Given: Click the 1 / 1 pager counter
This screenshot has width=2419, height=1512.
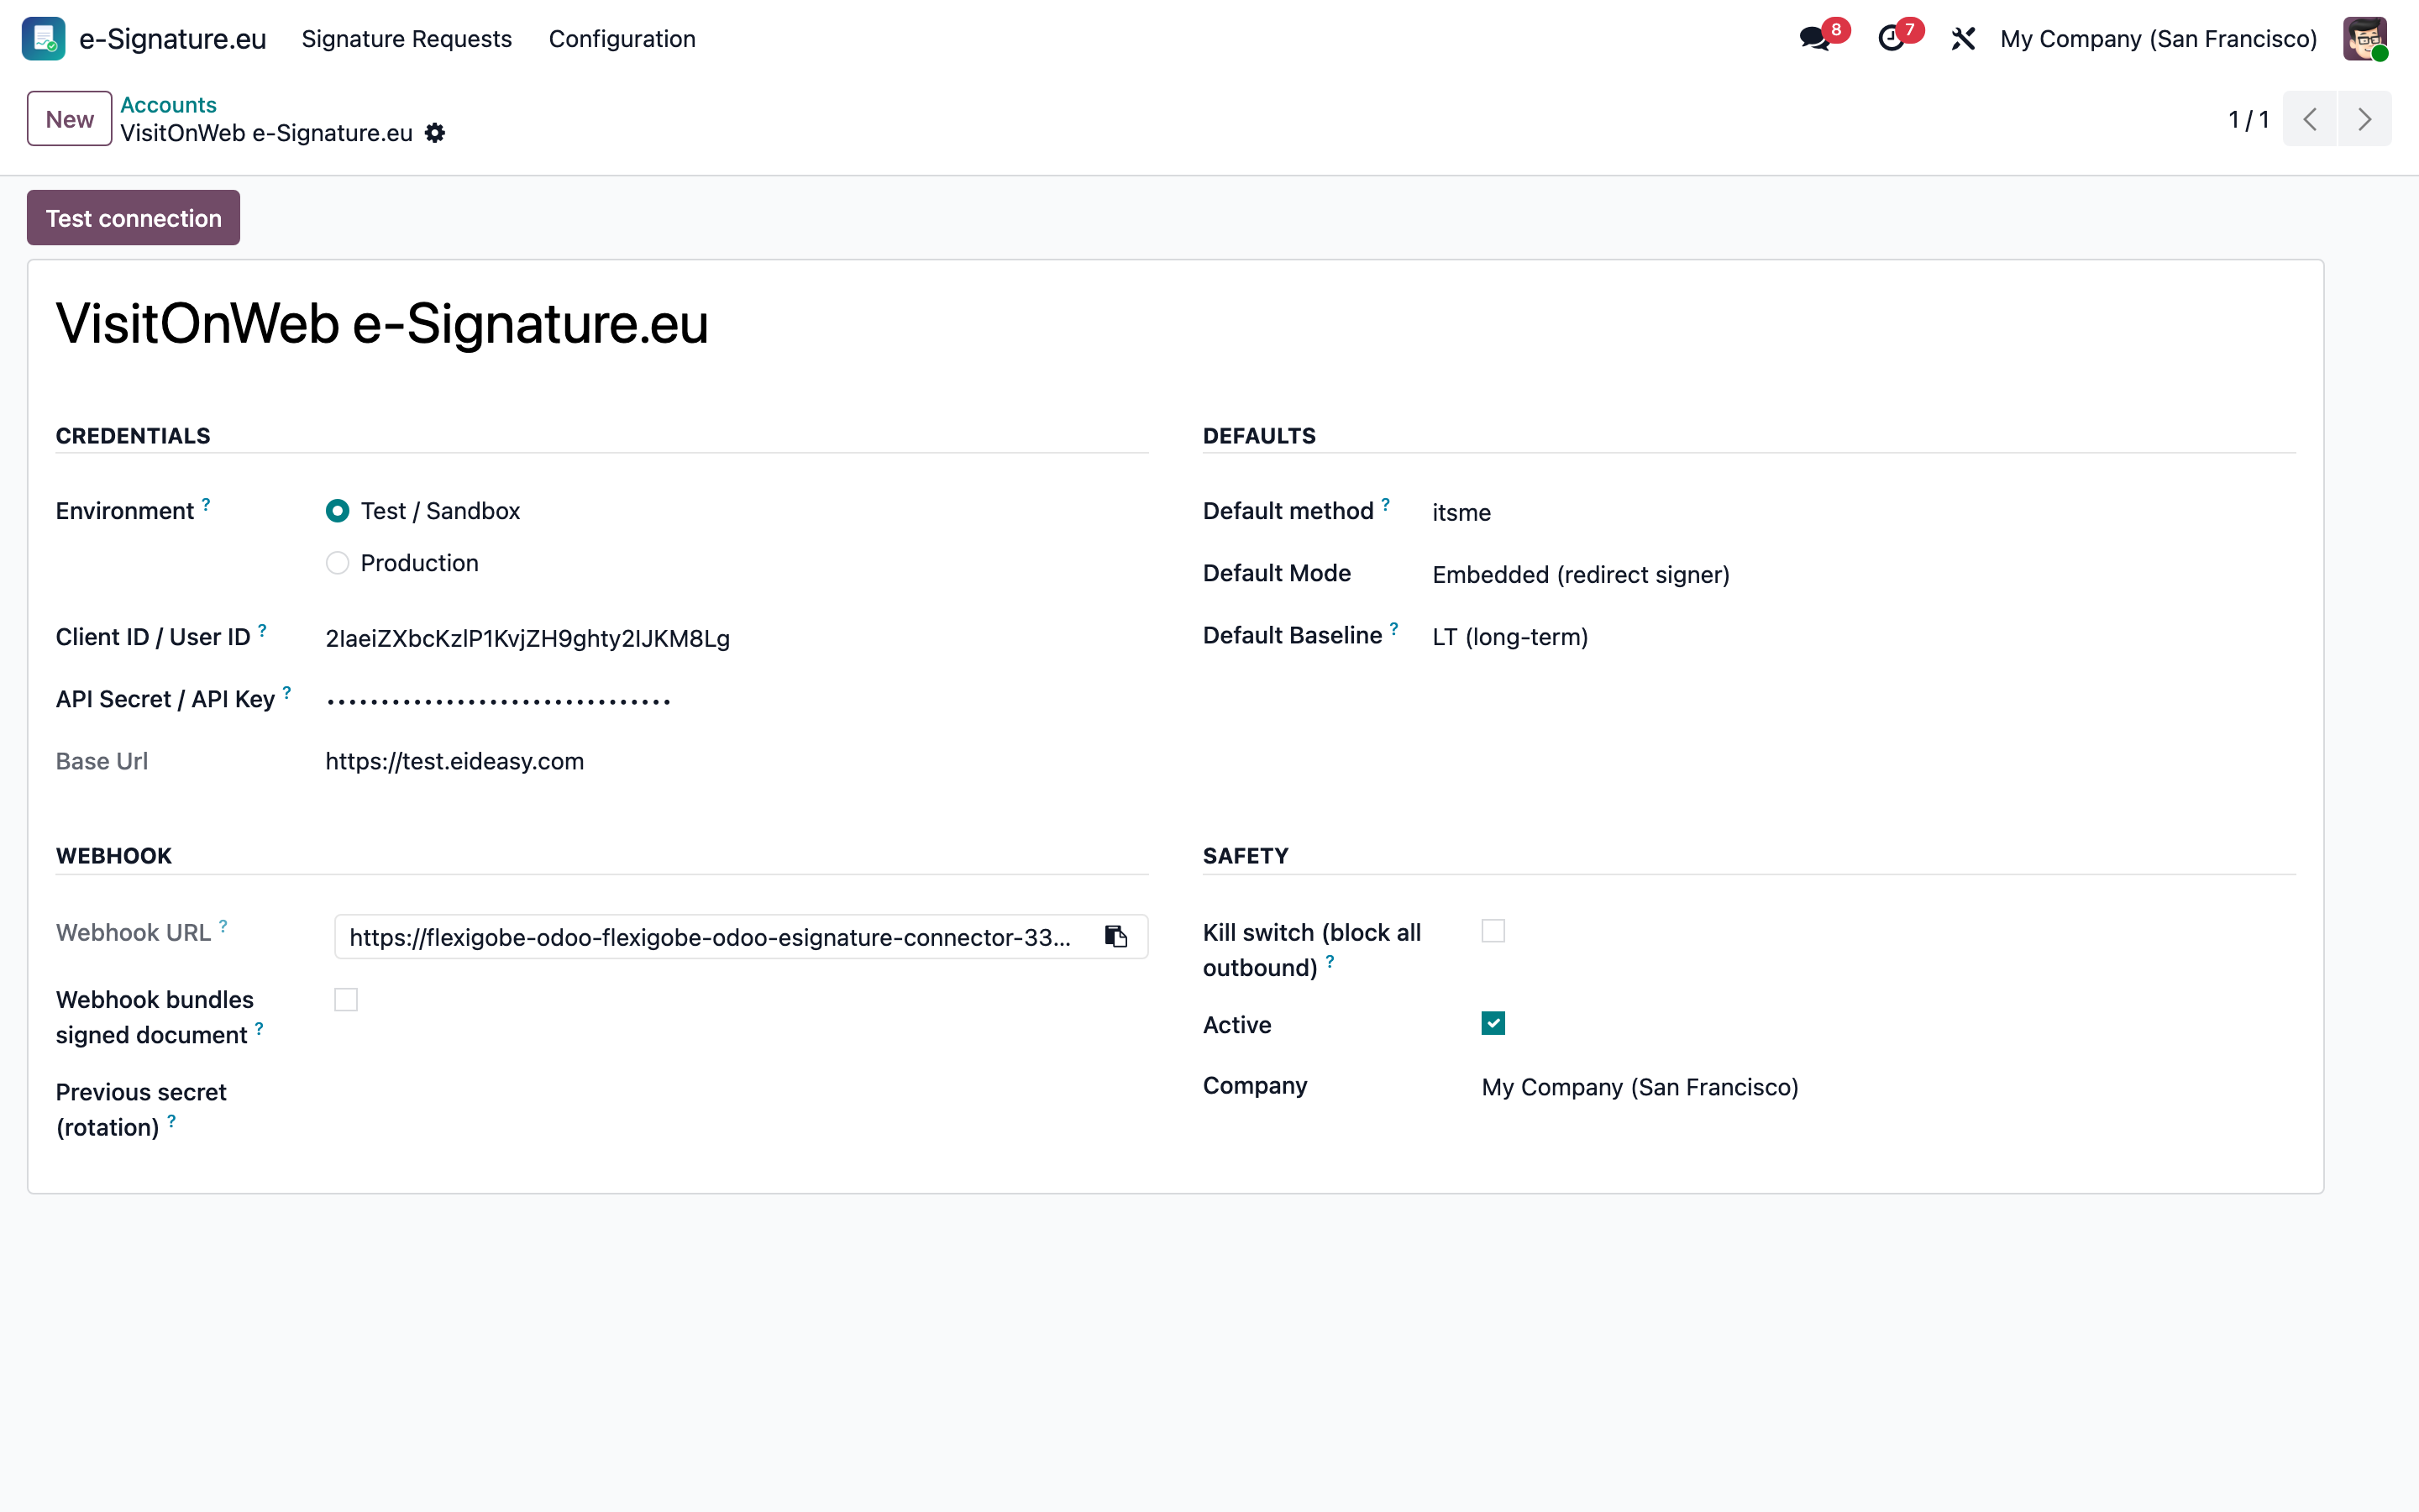Looking at the screenshot, I should click(x=2248, y=120).
